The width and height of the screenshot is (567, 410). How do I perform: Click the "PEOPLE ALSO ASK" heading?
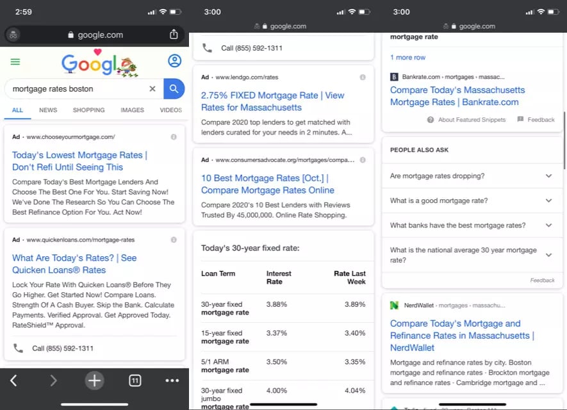tap(419, 150)
